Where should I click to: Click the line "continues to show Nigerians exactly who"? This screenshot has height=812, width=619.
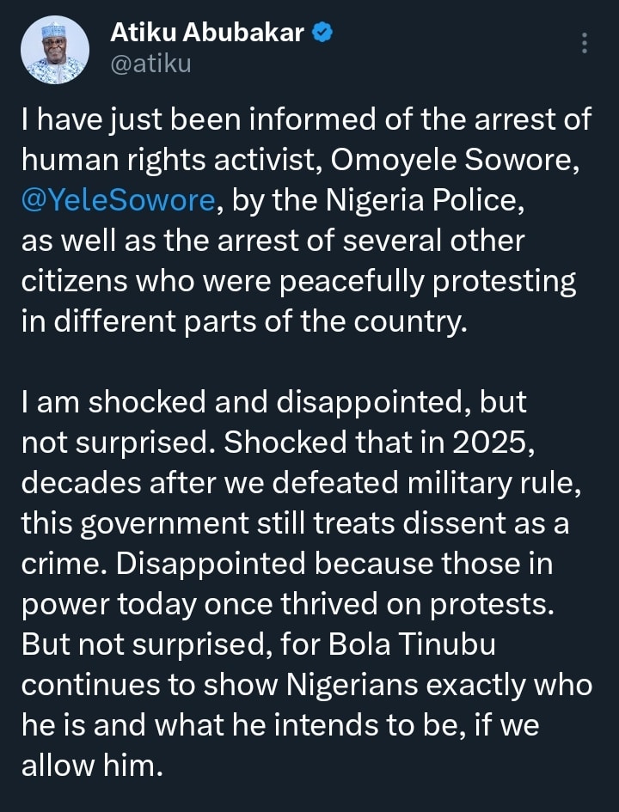pos(306,684)
